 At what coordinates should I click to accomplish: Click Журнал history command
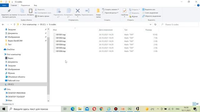(133, 16)
